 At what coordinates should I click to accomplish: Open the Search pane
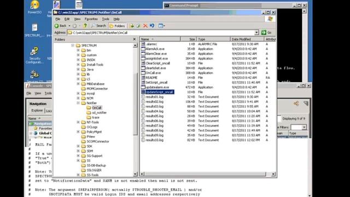tap(98, 26)
